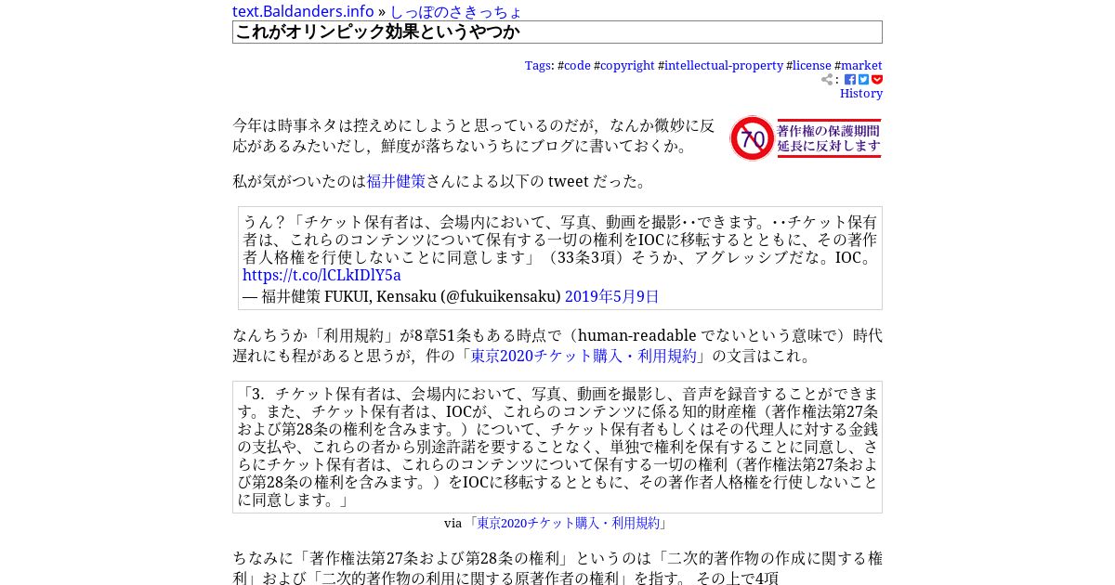Image resolution: width=1115 pixels, height=585 pixels.
Task: Click the opening paragraph 今年は時事ネタは控えめに
Action: pos(474,136)
